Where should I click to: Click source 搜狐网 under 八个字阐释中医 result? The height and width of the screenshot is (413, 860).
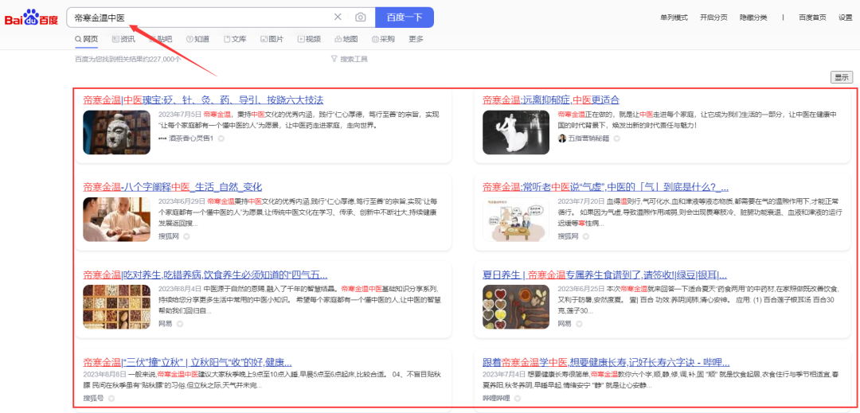coord(169,236)
